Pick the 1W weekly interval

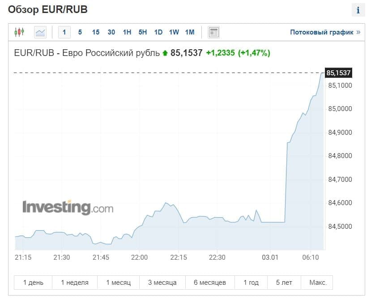tap(174, 32)
